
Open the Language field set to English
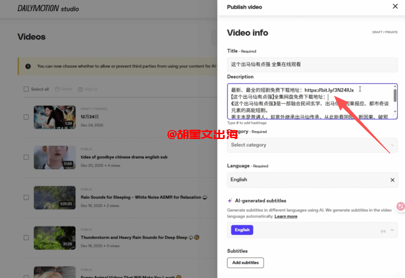pos(312,180)
